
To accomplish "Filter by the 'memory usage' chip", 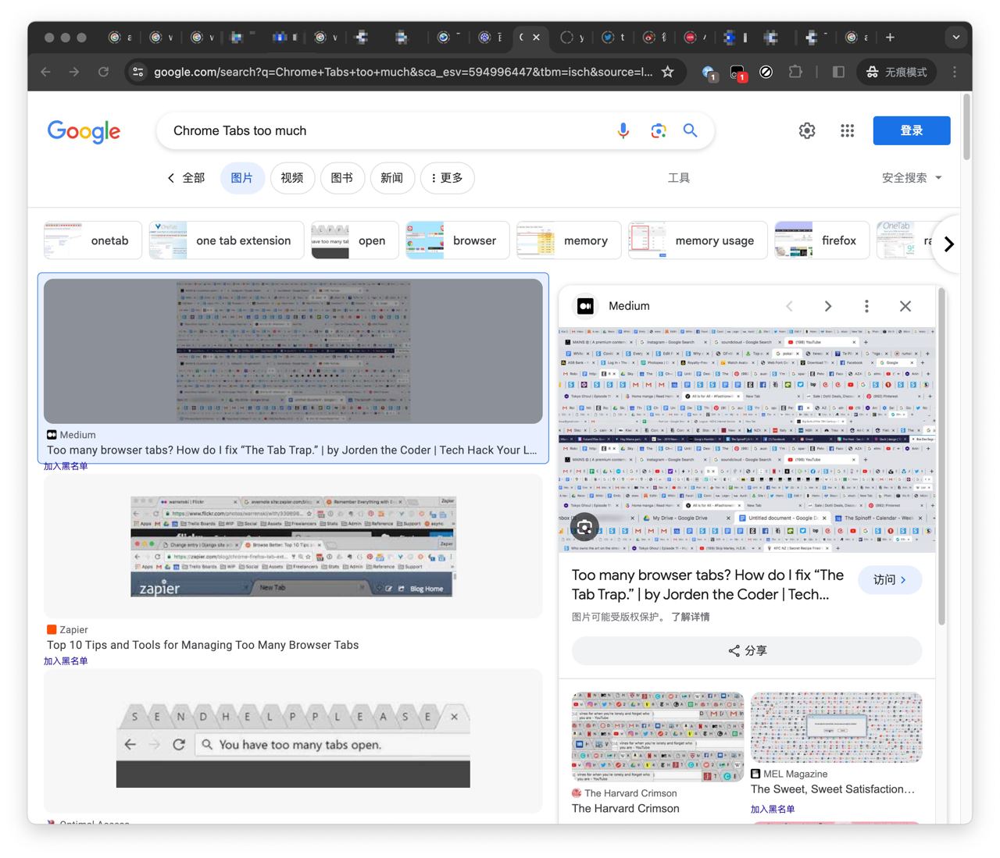I will tap(698, 240).
